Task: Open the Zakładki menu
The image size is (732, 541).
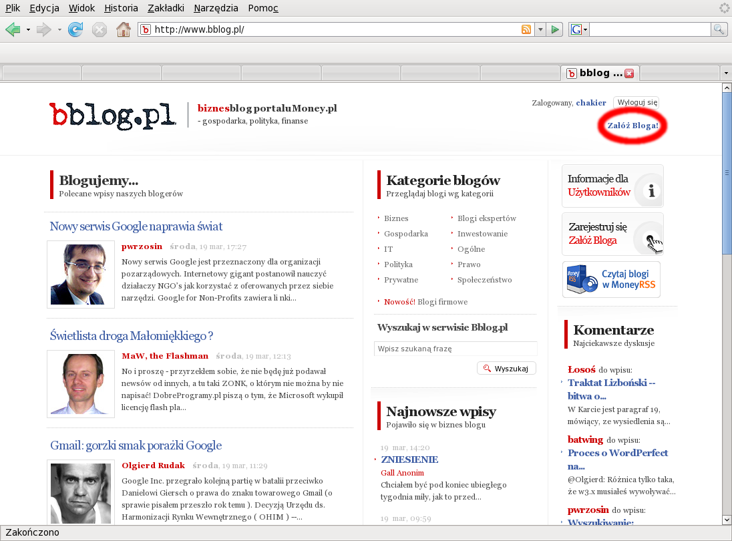Action: coord(166,8)
